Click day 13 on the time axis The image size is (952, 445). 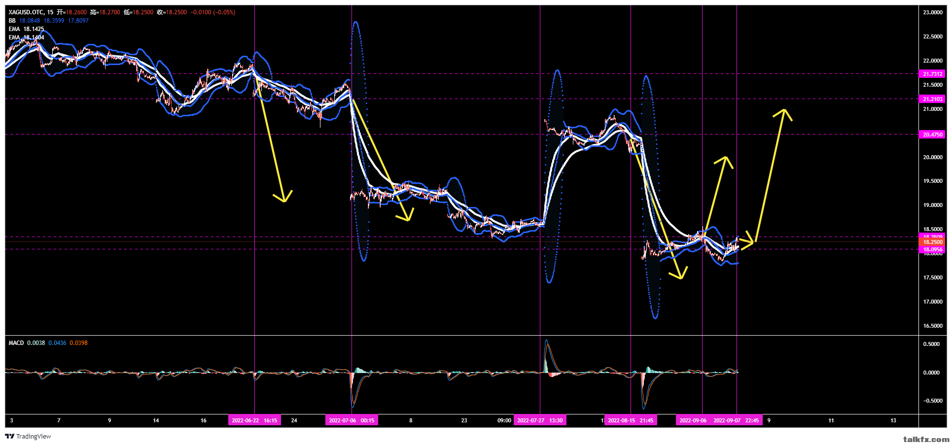pos(893,420)
